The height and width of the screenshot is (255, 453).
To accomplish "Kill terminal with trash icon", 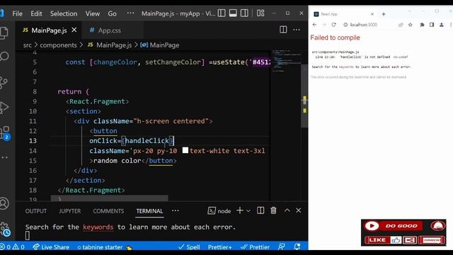I will (x=273, y=210).
